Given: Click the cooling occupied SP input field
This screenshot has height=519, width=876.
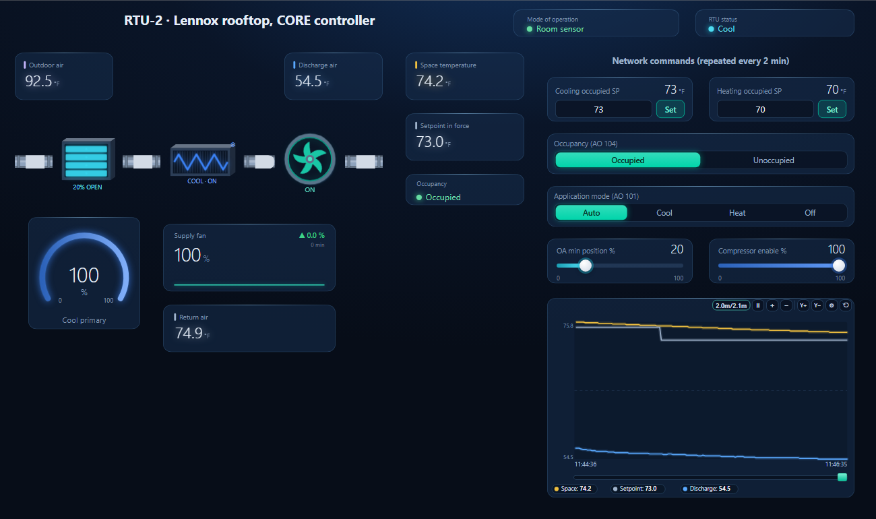Looking at the screenshot, I should point(604,109).
